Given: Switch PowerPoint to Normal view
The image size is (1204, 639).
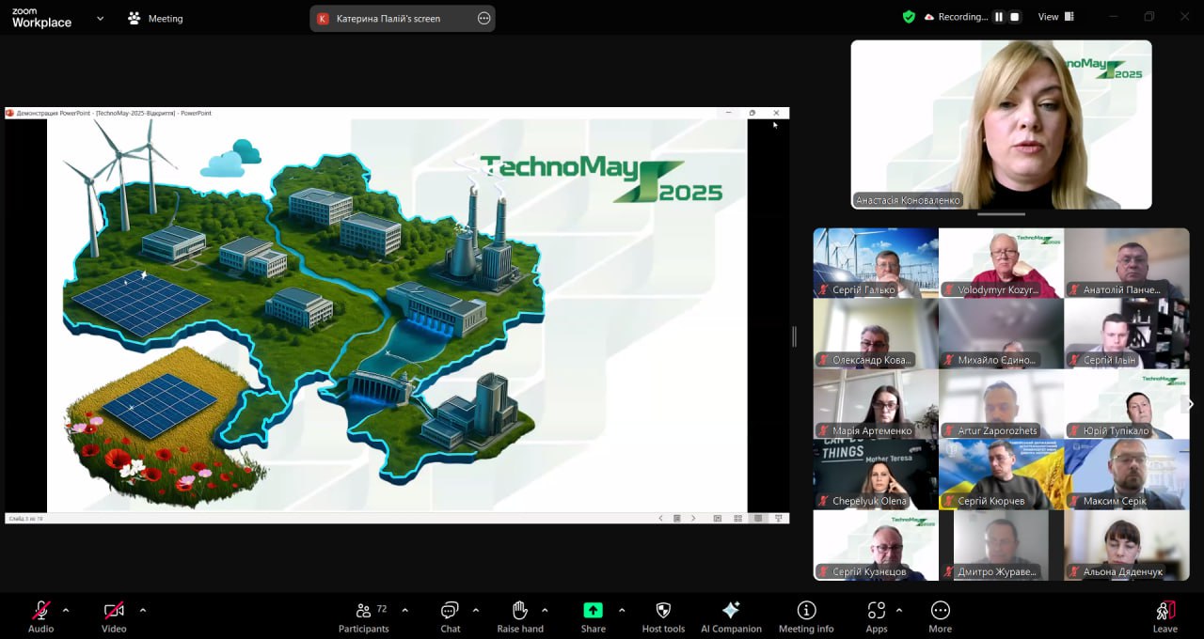Looking at the screenshot, I should click(x=718, y=518).
